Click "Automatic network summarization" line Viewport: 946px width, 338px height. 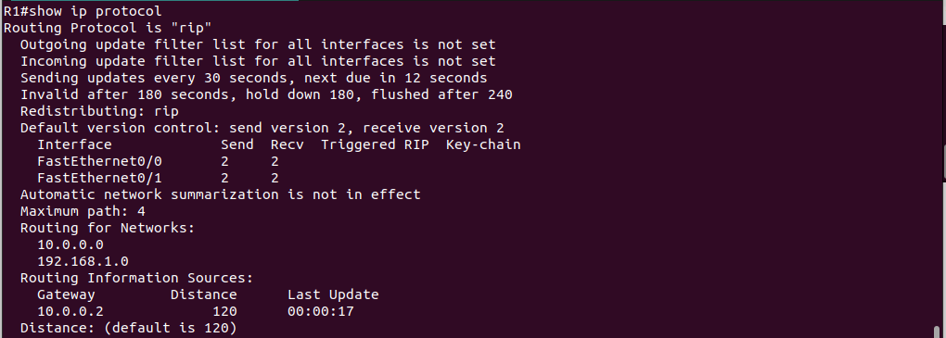pyautogui.click(x=220, y=194)
